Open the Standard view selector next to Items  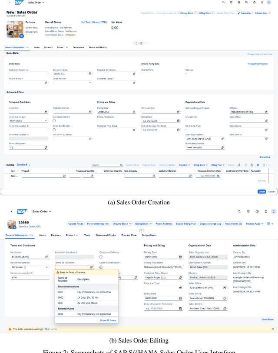pos(23,165)
